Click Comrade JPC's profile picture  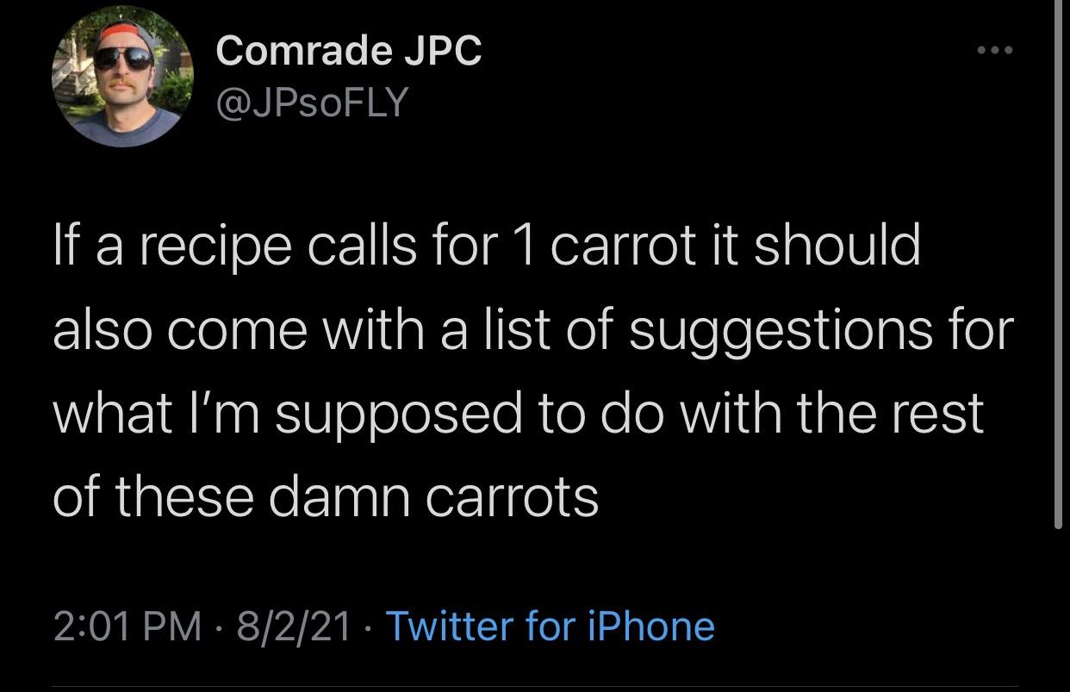point(122,76)
